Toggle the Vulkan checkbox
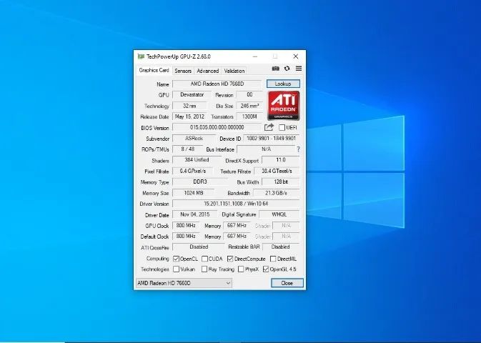 pos(176,269)
